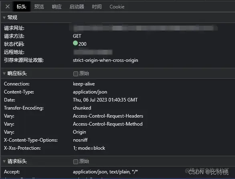Click the 请求网址: label
The image size is (235, 179).
click(x=14, y=28)
